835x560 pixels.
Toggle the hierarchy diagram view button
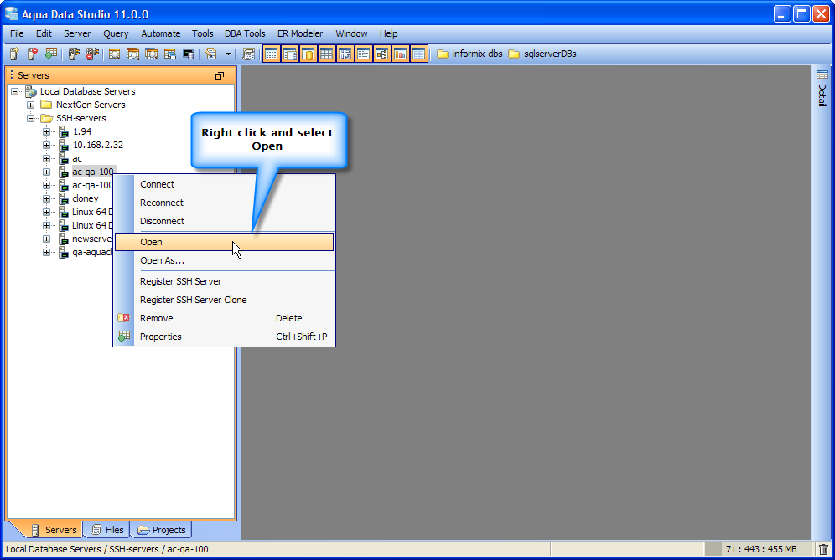[x=381, y=54]
